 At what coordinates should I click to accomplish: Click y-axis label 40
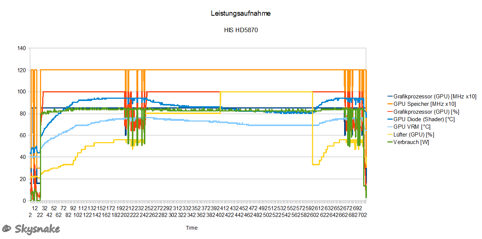(x=23, y=157)
